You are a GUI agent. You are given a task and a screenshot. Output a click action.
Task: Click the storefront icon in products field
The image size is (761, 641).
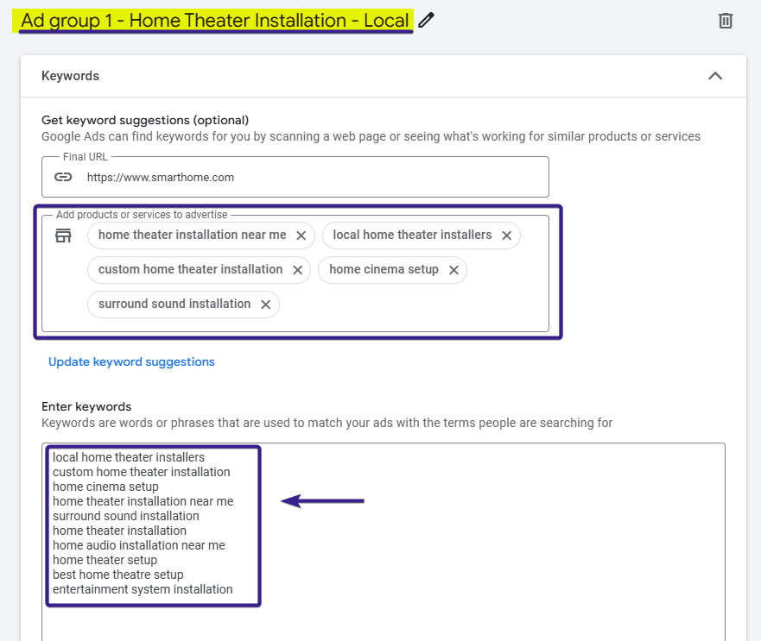[63, 236]
